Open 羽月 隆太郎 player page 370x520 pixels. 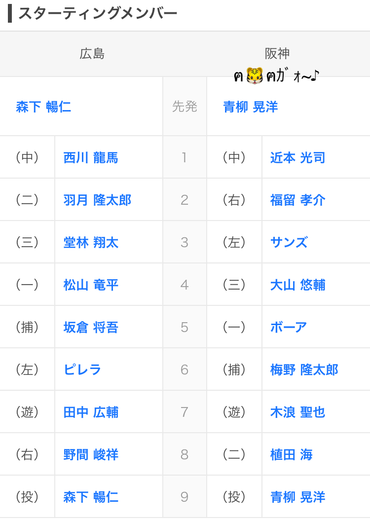97,200
